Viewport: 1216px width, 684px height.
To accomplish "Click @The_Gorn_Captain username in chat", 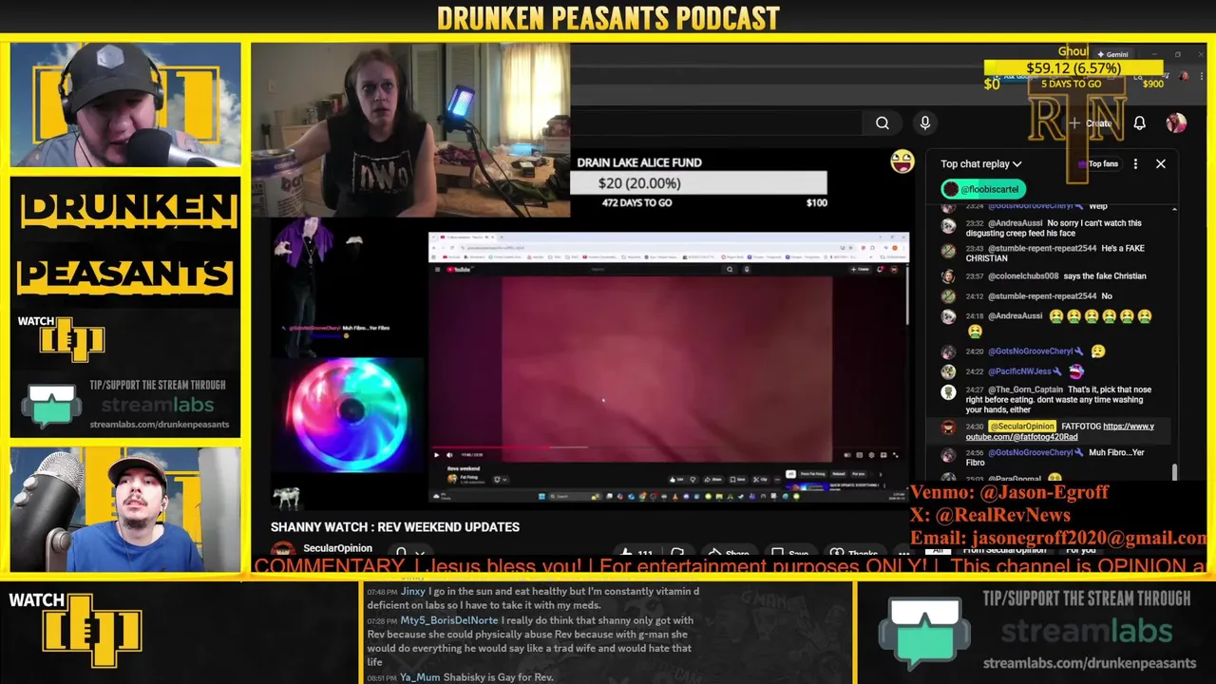I will [x=1026, y=389].
